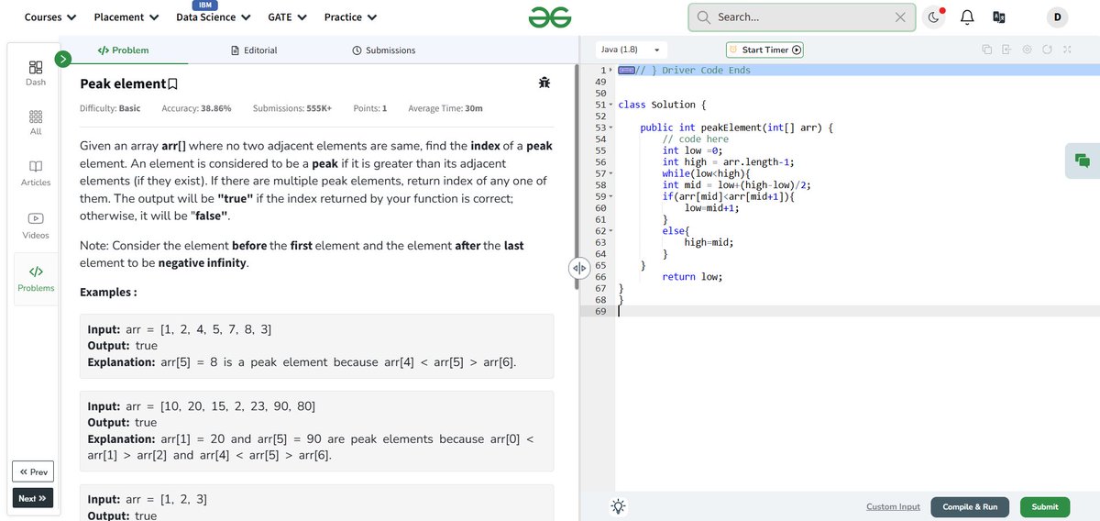Click the int low =0; code line

click(692, 150)
